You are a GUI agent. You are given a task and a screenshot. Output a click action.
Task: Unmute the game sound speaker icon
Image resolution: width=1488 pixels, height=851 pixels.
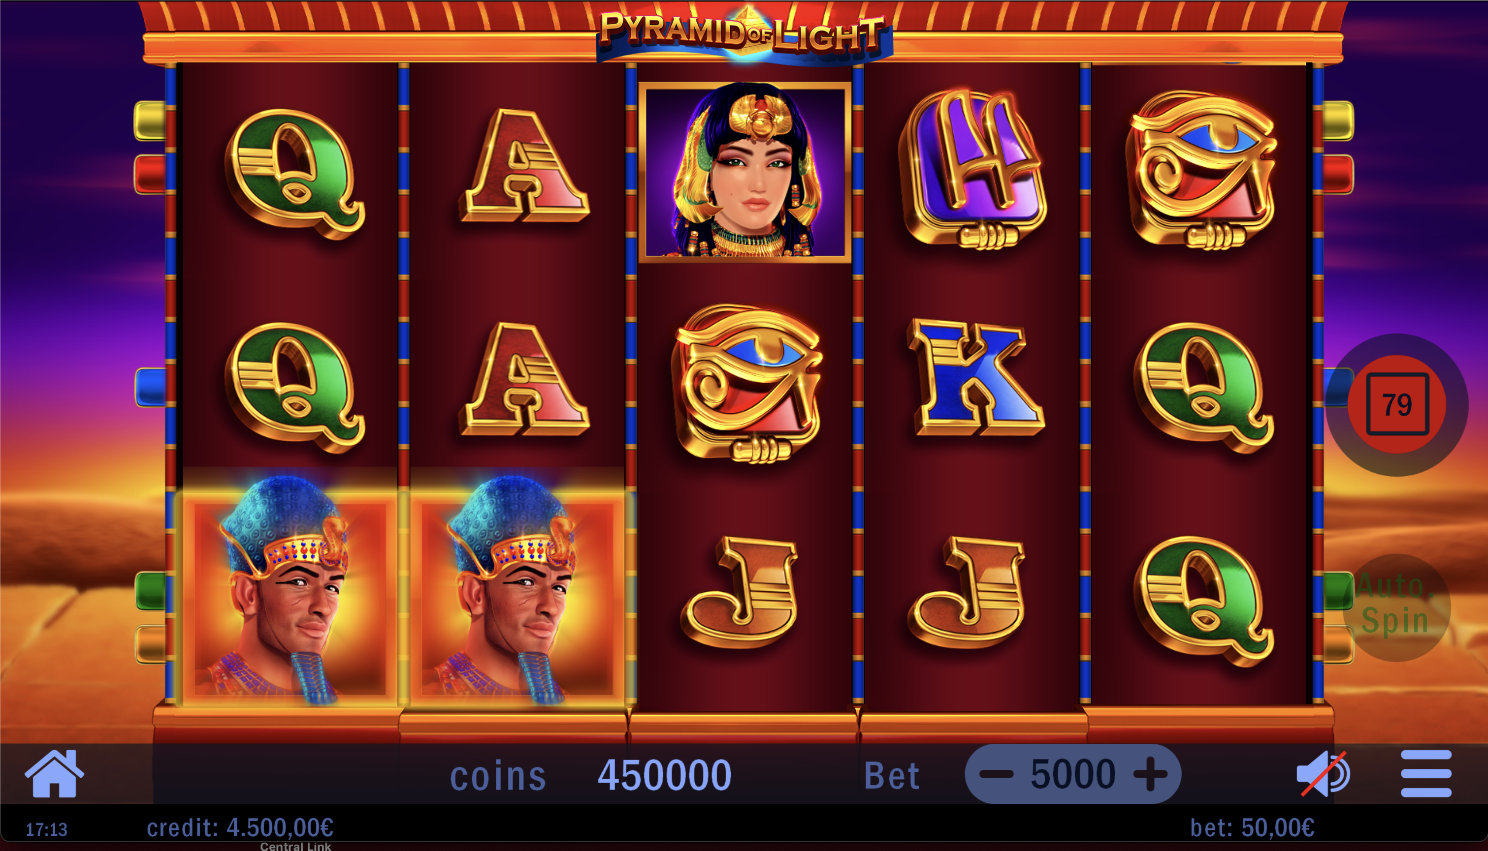coord(1323,774)
